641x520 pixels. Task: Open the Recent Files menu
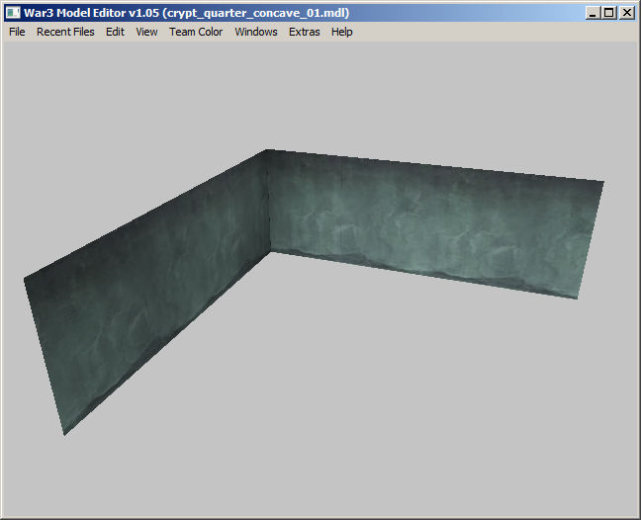tap(65, 32)
